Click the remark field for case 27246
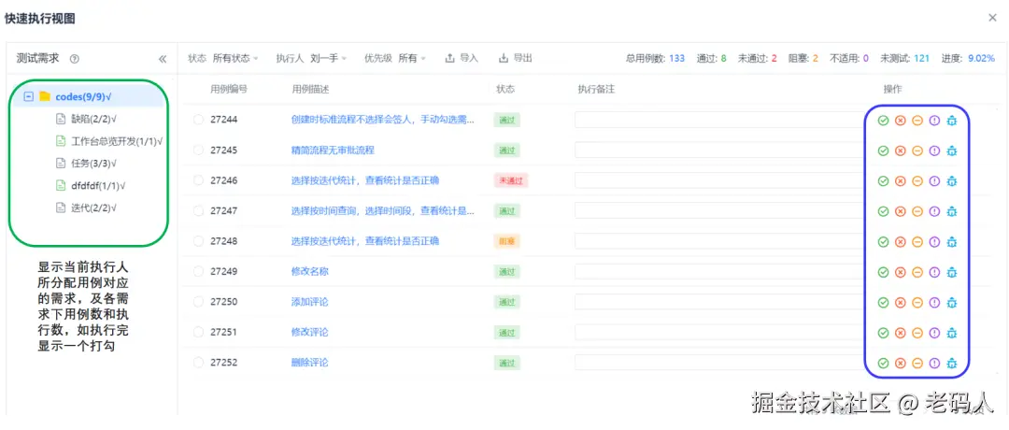Image resolution: width=1009 pixels, height=430 pixels. (x=721, y=180)
